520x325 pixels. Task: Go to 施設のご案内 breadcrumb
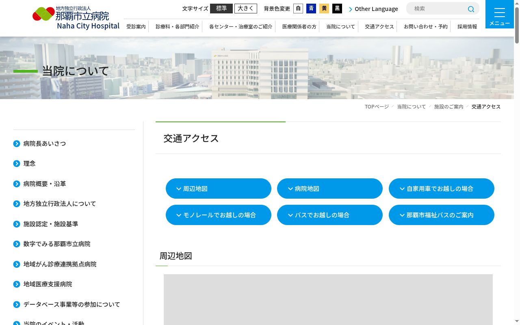click(449, 106)
